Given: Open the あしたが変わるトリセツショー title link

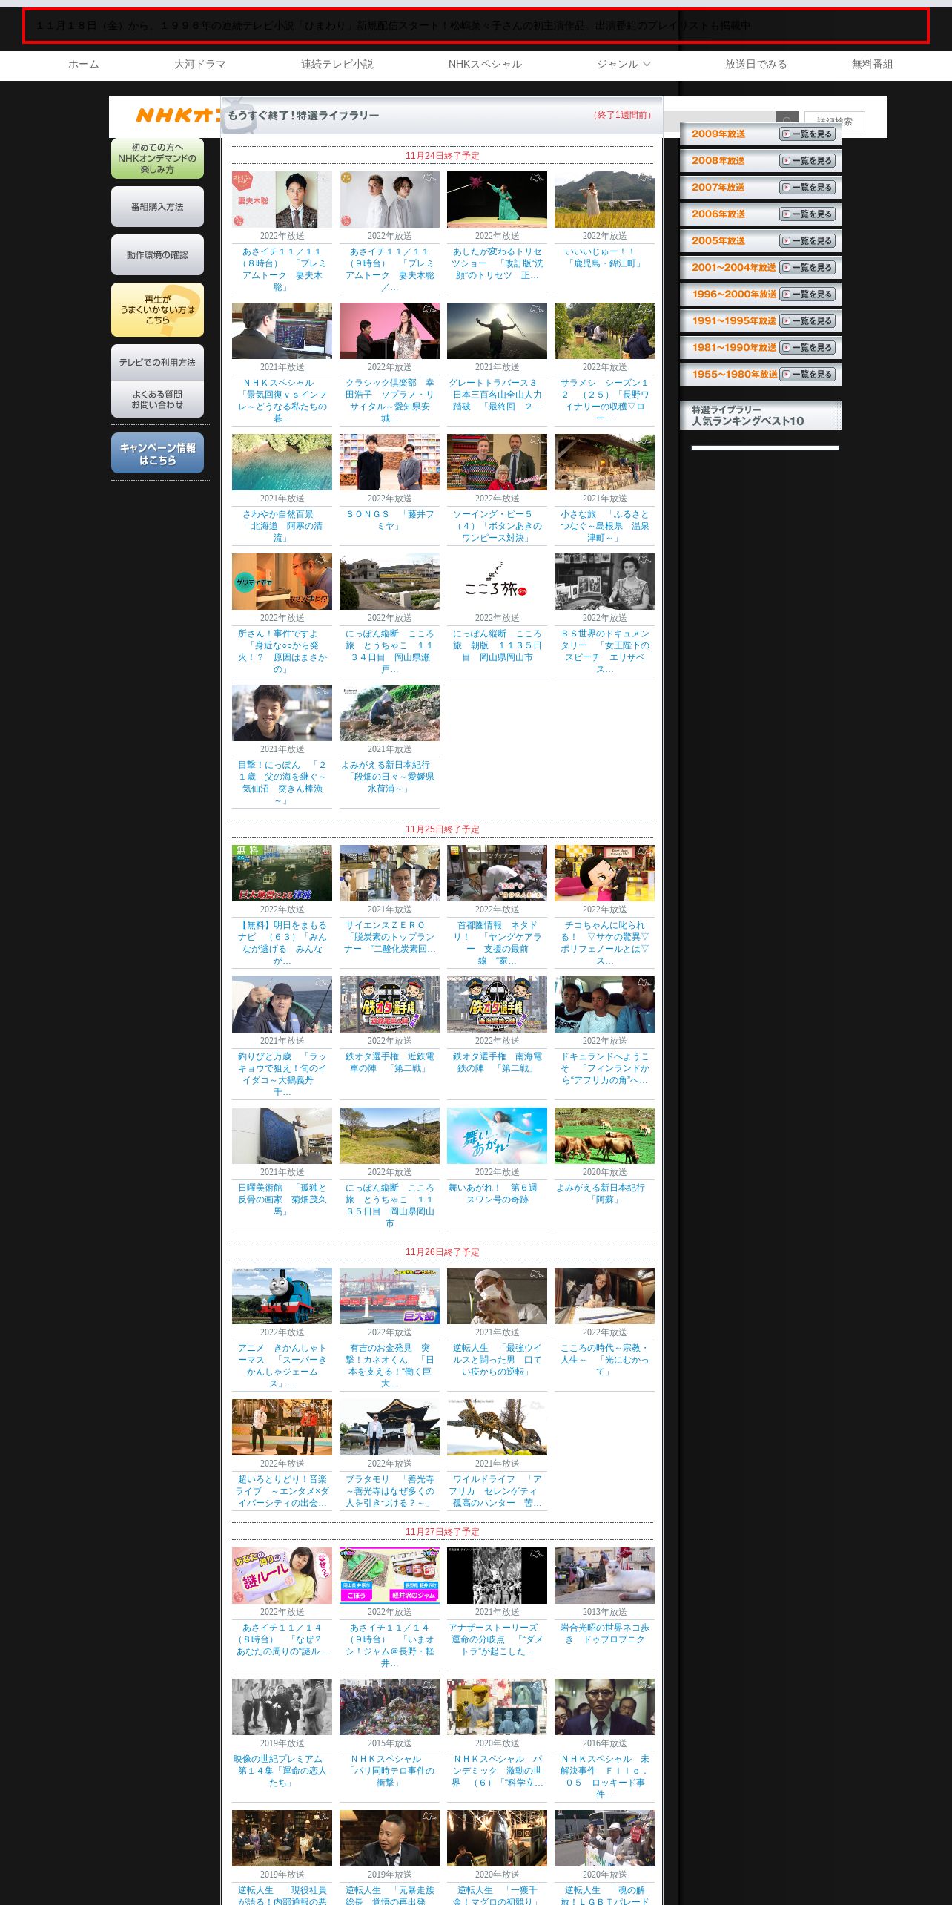Looking at the screenshot, I should [x=497, y=264].
